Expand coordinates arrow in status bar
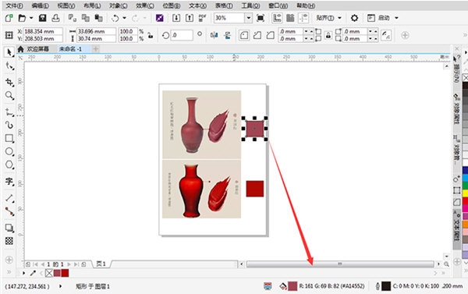The image size is (468, 294). [61, 286]
